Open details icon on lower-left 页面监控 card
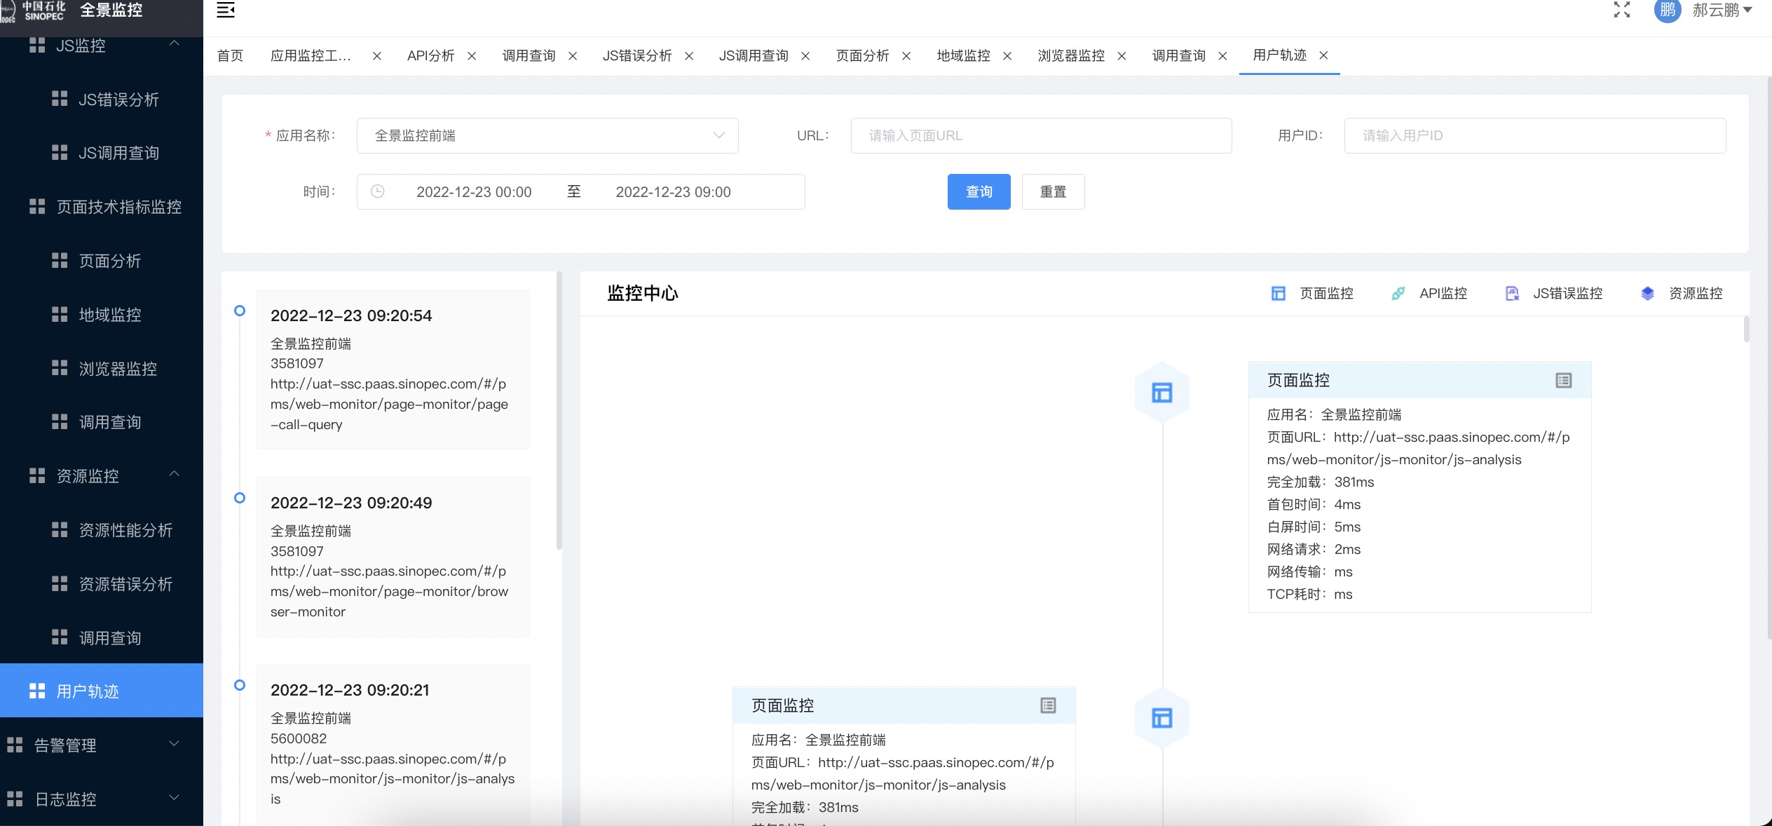This screenshot has width=1772, height=826. [x=1048, y=705]
